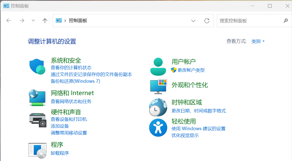Screen dimensions: 292x161
Task: Click the 控制面板 breadcrumb in address bar
Action: (78, 21)
